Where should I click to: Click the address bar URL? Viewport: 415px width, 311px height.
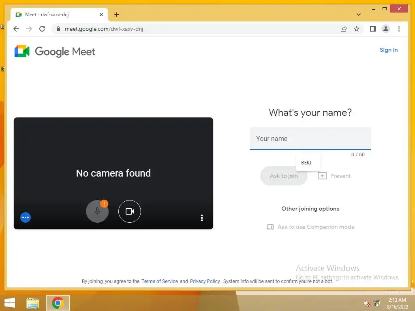tap(104, 29)
